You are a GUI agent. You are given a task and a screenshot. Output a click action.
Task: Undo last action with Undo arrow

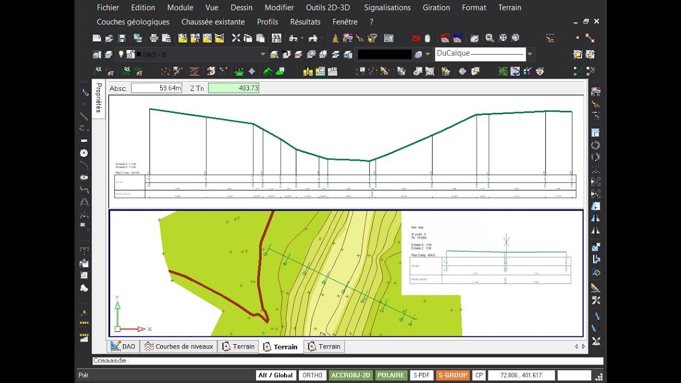click(x=293, y=38)
